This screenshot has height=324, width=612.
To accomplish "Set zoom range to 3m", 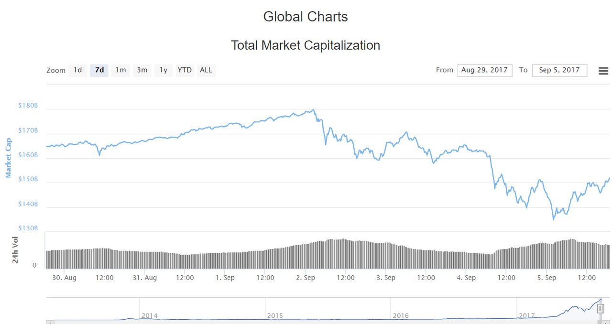I will point(142,70).
